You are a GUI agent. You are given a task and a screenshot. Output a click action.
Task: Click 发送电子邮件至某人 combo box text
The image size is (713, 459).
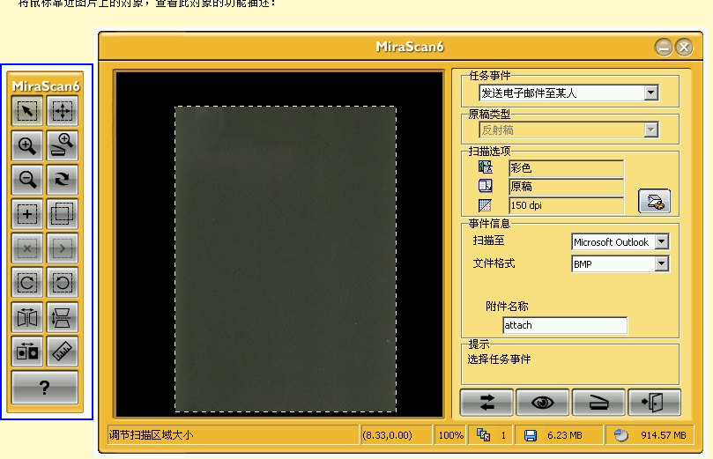[529, 93]
